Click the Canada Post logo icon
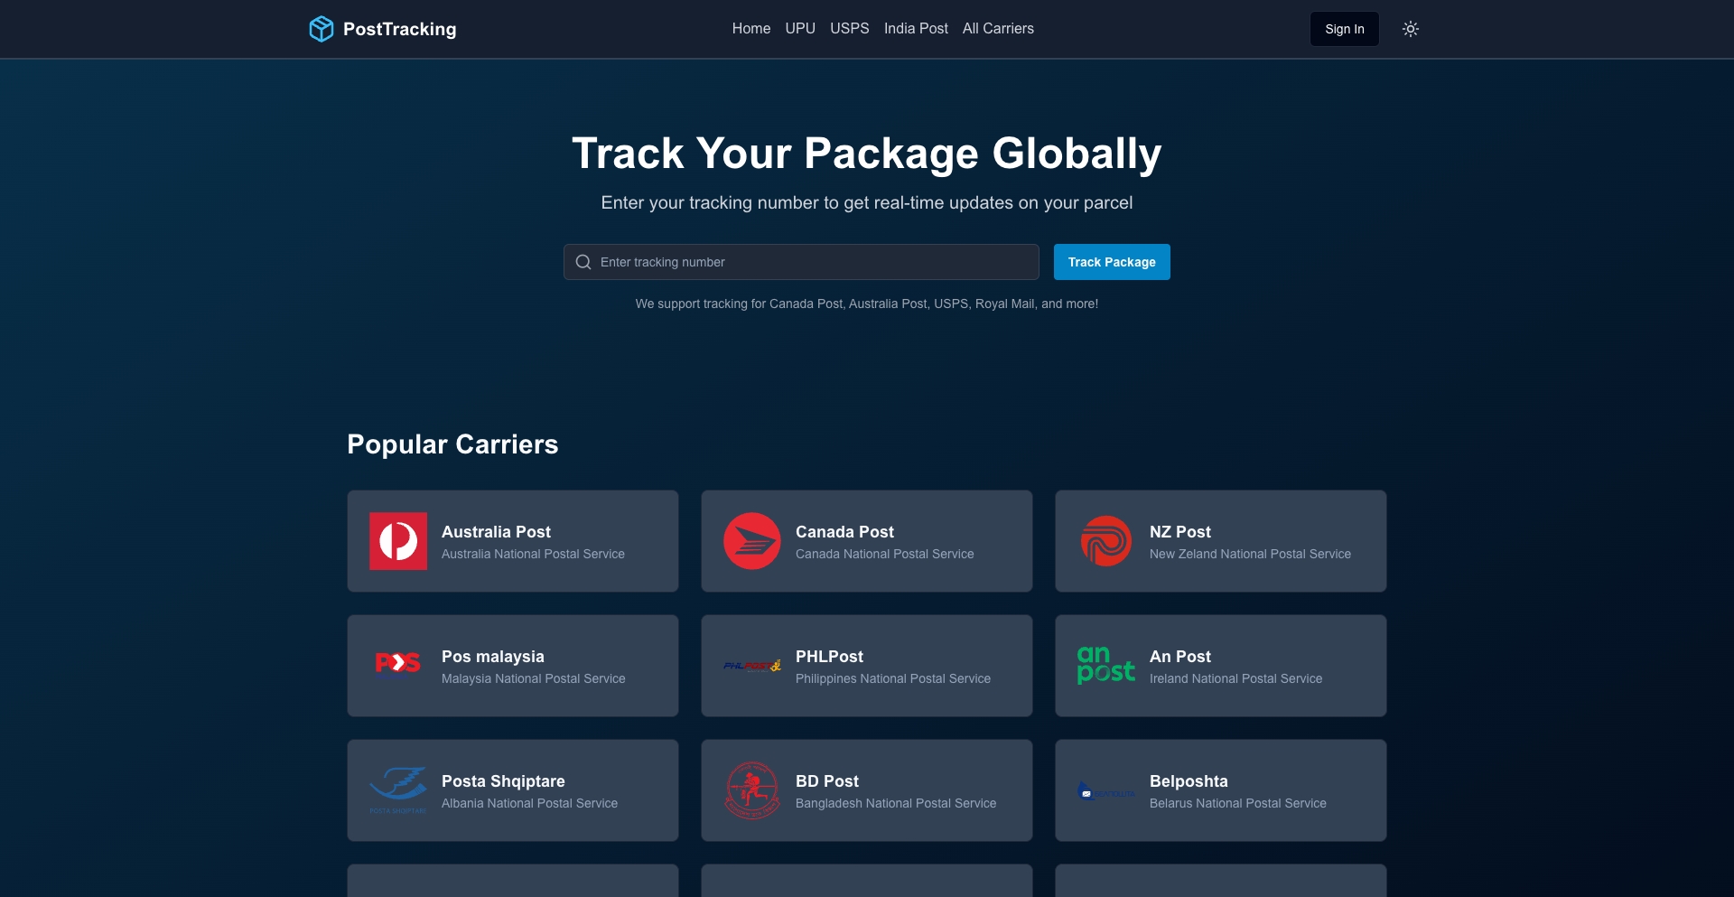The width and height of the screenshot is (1734, 897). [x=751, y=541]
